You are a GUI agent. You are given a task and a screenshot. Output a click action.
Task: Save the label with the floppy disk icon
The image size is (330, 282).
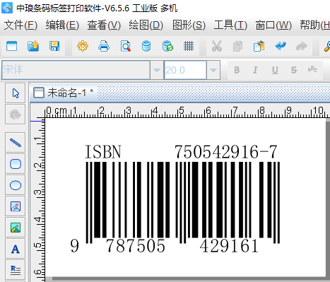tap(54, 46)
